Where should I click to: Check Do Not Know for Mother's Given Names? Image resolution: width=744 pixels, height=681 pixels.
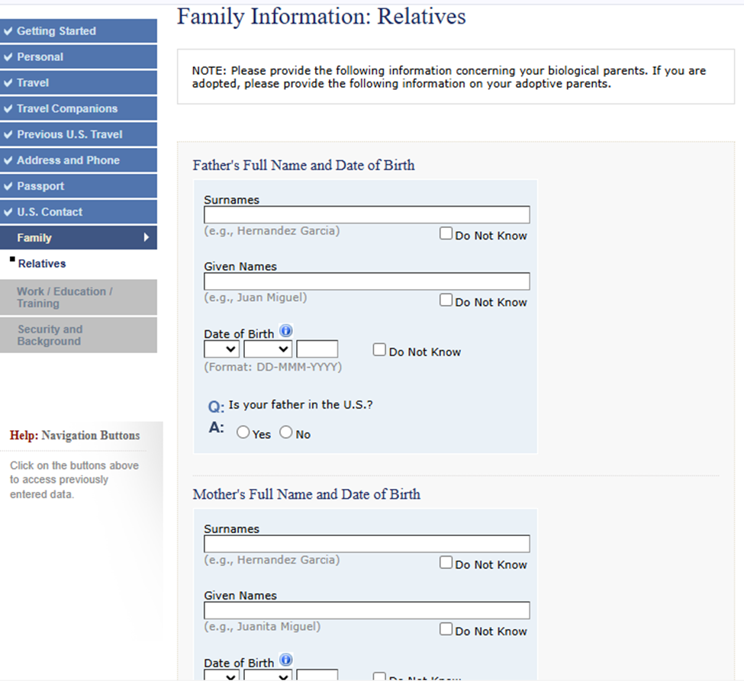tap(446, 629)
